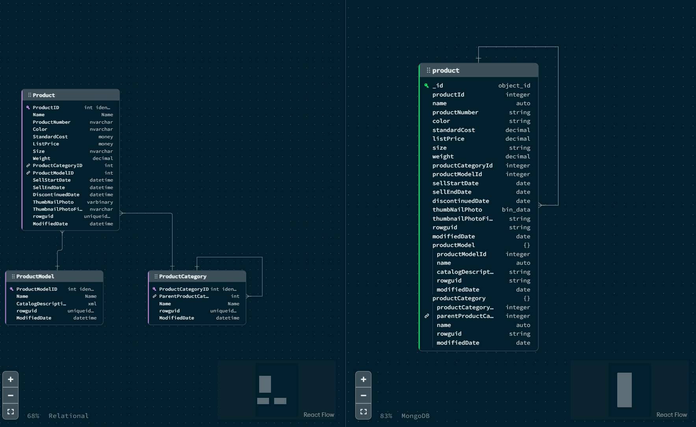Click the drag handle on the product collection header

click(x=429, y=70)
